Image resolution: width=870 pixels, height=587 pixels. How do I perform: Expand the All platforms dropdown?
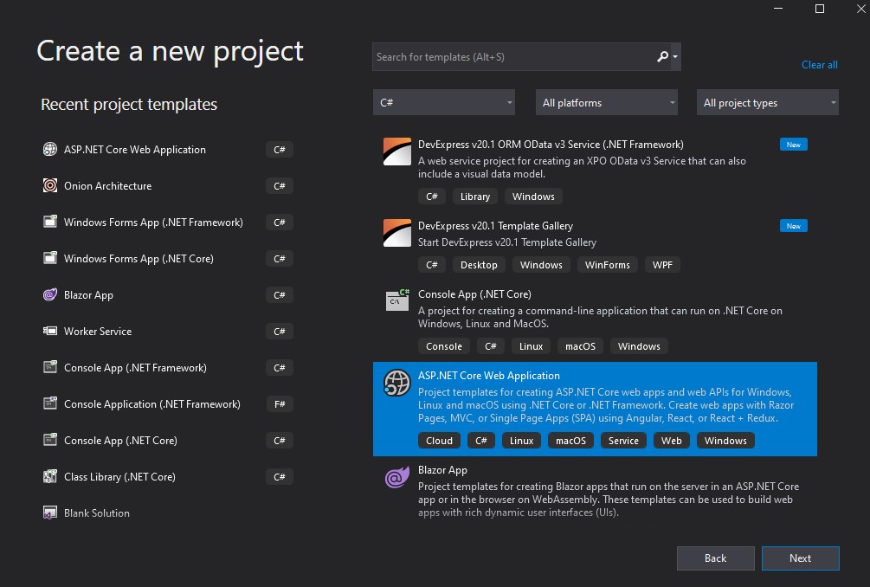pyautogui.click(x=606, y=103)
